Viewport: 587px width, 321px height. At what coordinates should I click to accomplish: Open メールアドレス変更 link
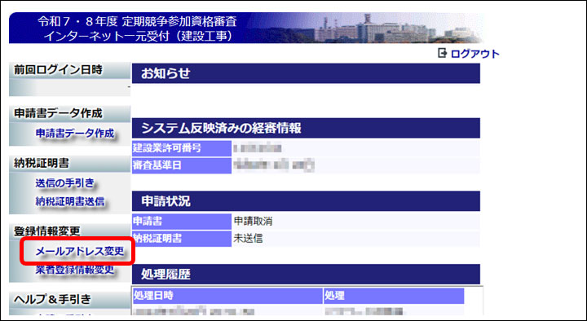point(79,252)
